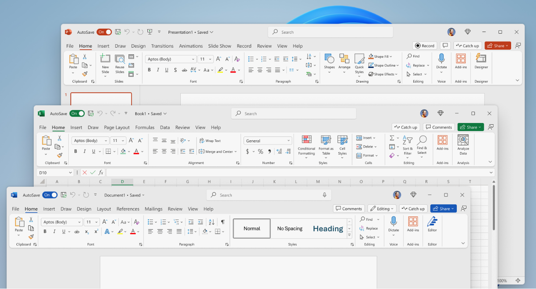The height and width of the screenshot is (289, 536).
Task: Click Cut scissors in PowerPoint clipboard
Action: (x=84, y=57)
